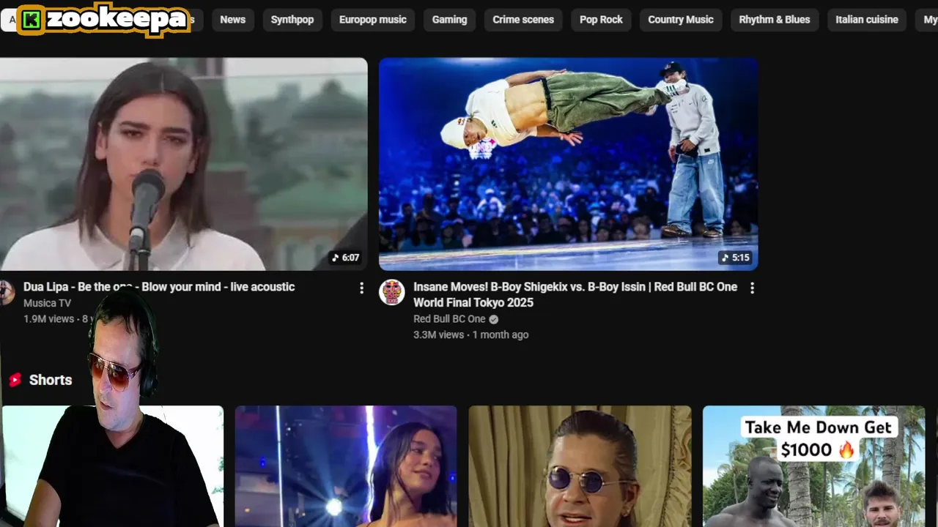
Task: Select the Rhythm & Blues chip
Action: 775,20
